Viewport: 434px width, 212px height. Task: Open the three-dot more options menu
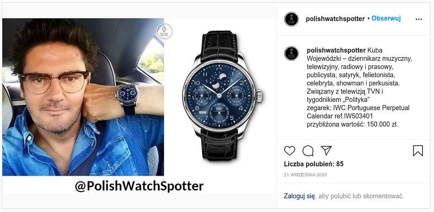coord(419,19)
